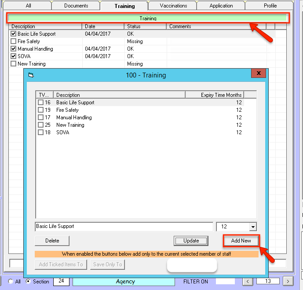
Task: Tick the Fire Safety checkbox in dialog
Action: 40,110
